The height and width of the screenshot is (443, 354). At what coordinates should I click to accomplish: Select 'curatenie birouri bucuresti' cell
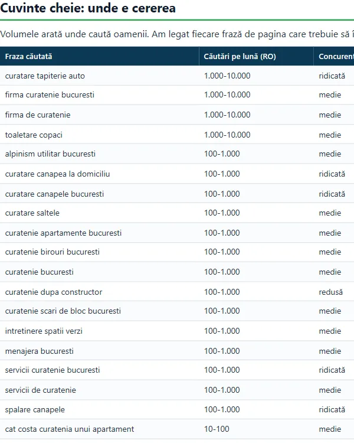tap(99, 252)
